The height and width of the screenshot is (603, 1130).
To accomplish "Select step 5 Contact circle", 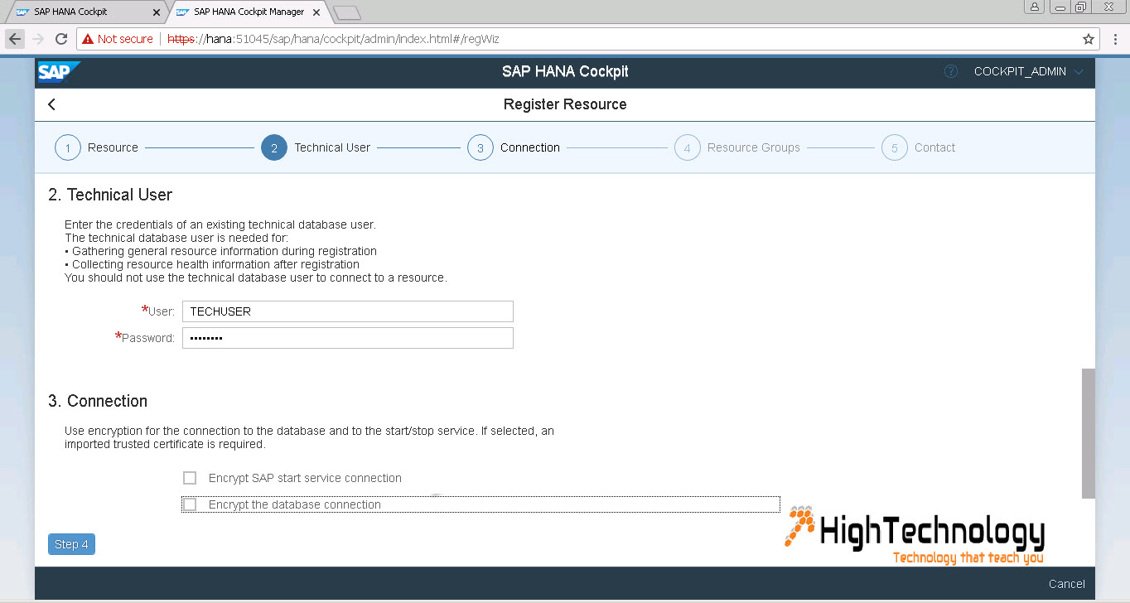I will (894, 148).
